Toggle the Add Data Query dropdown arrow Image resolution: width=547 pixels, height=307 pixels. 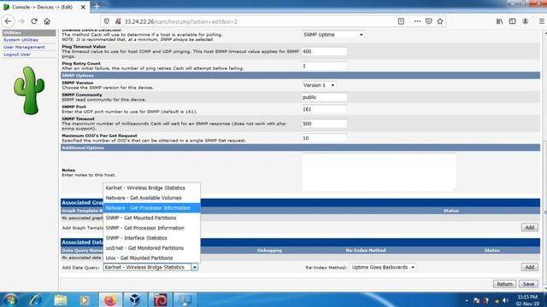coord(195,267)
